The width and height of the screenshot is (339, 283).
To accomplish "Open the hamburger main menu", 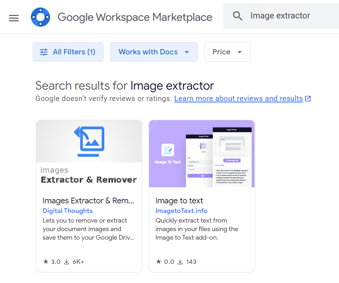I will pos(14,18).
